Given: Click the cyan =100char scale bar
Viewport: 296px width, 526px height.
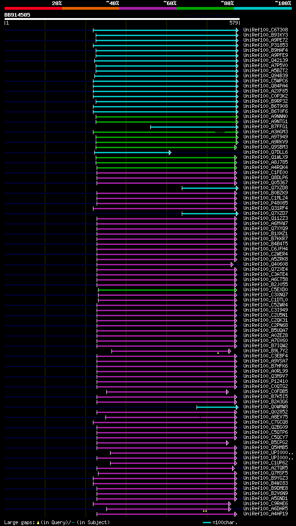Looking at the screenshot, I should pos(207,523).
